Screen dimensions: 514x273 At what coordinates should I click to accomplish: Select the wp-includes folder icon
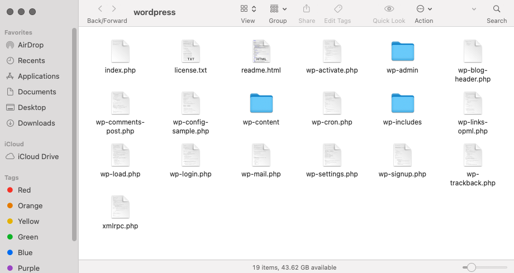[x=403, y=103]
